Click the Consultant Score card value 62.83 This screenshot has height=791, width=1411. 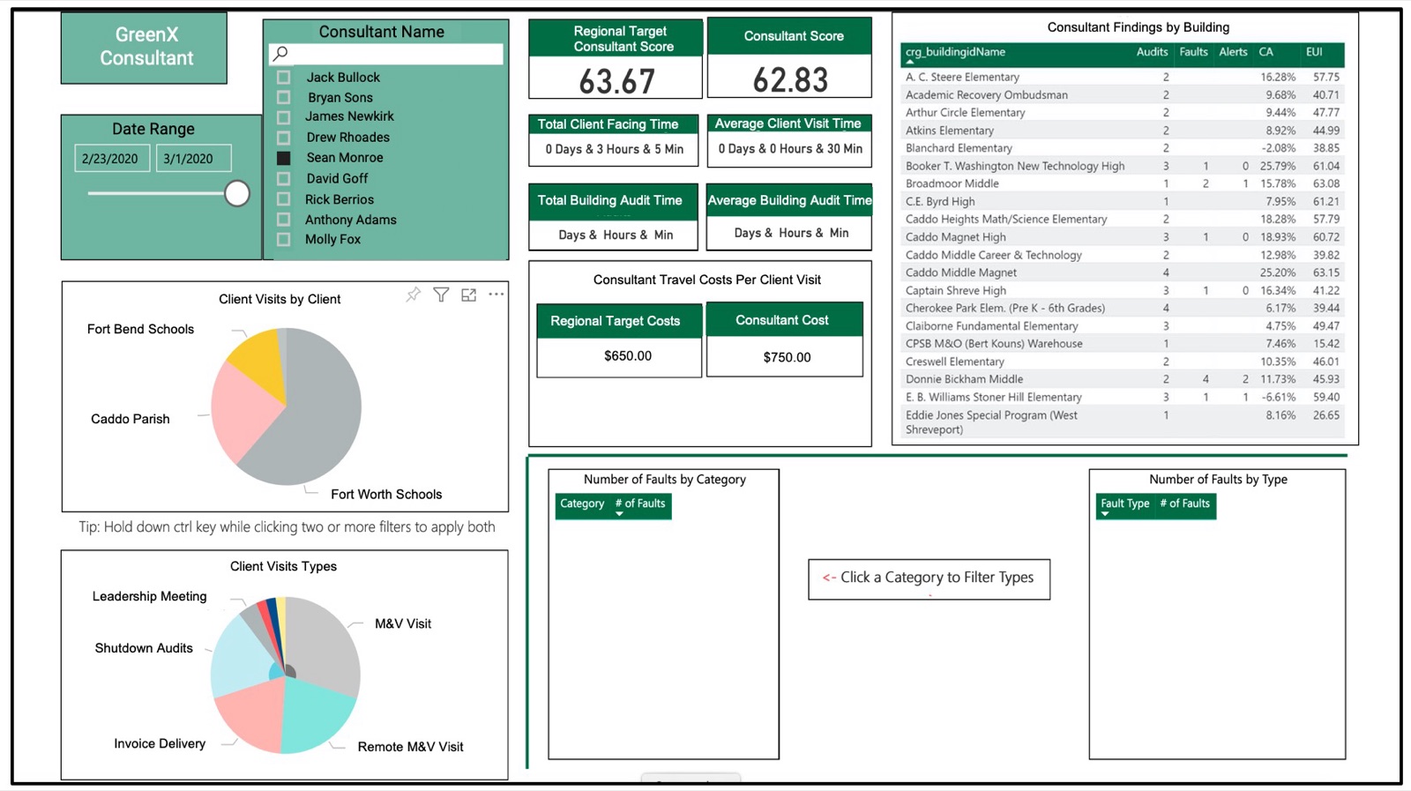pos(790,79)
